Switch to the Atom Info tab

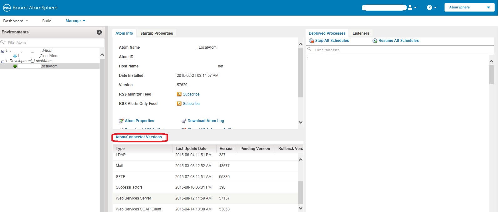(x=124, y=33)
